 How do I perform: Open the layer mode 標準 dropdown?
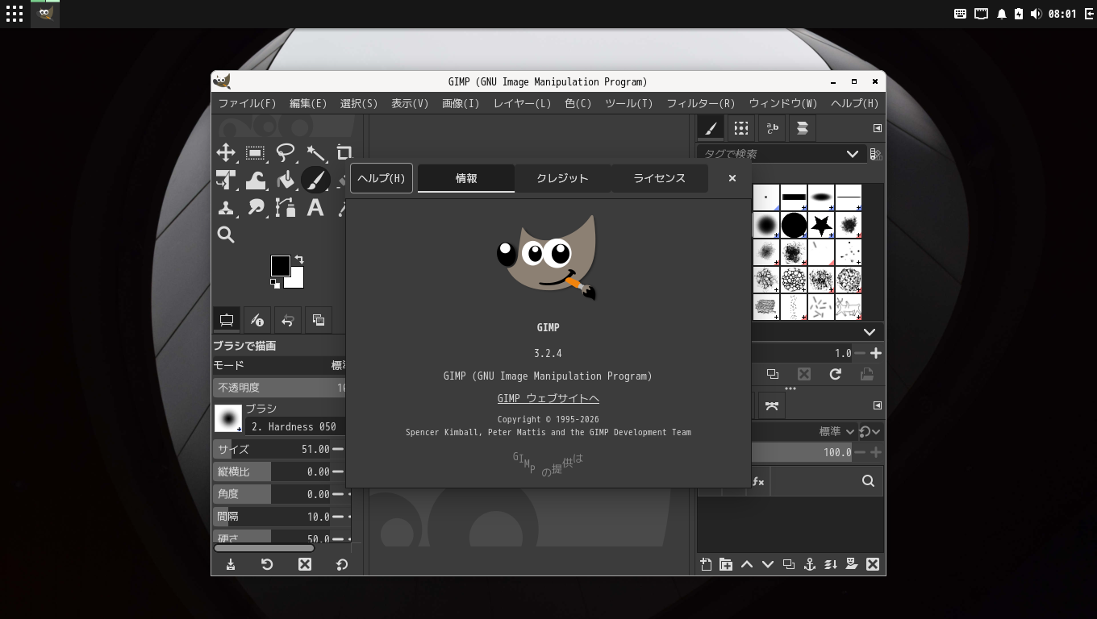coord(836,431)
